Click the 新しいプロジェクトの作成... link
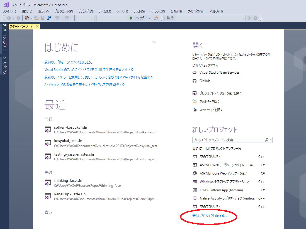This screenshot has height=229, width=306. (210, 216)
